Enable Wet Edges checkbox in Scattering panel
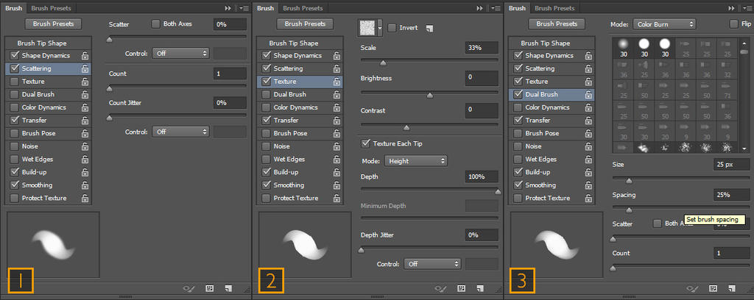The width and height of the screenshot is (754, 300). [15, 160]
